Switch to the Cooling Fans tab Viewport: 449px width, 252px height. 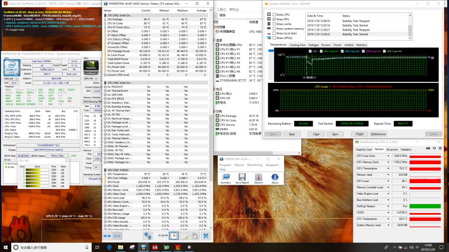pos(297,45)
